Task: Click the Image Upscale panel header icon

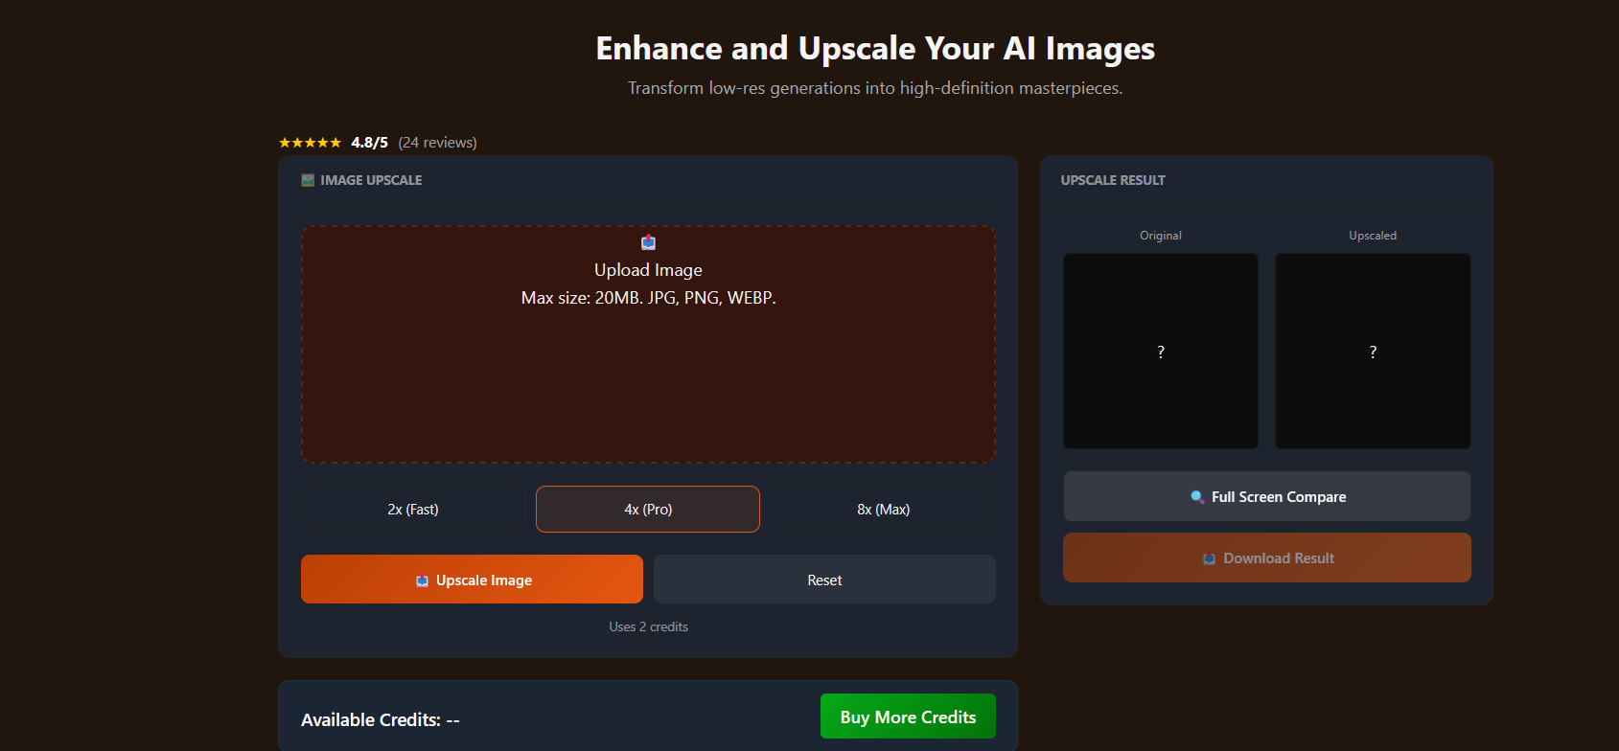Action: 308,180
